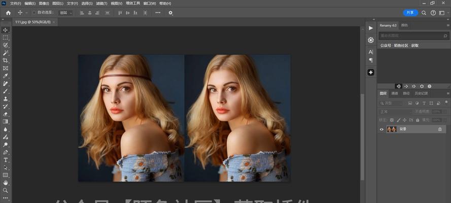451x203 pixels.
Task: Select the Crop tool
Action: pyautogui.click(x=5, y=60)
